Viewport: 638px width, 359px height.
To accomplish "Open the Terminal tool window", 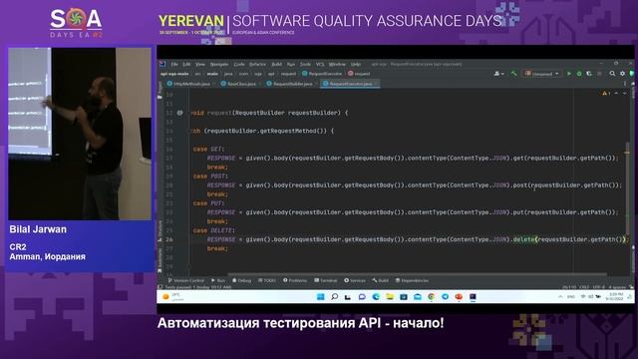I will point(326,280).
